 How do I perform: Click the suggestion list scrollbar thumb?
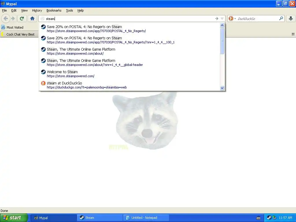[222, 40]
